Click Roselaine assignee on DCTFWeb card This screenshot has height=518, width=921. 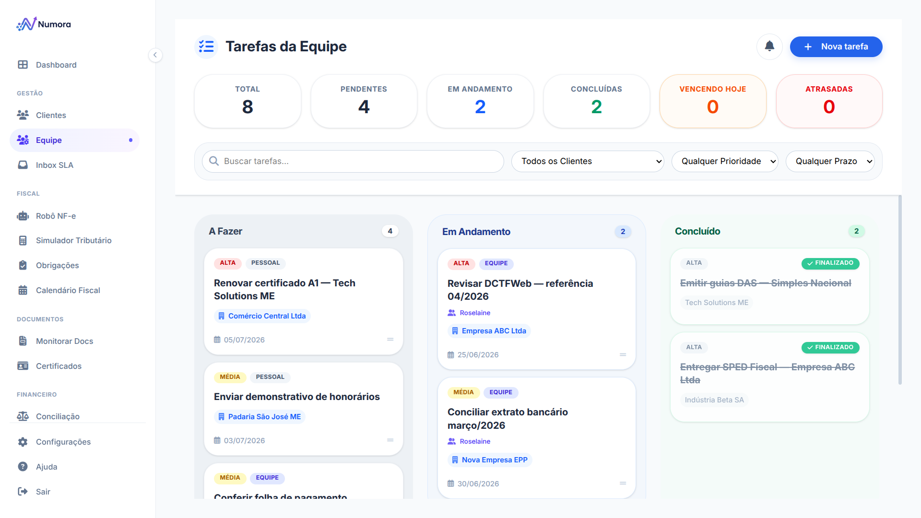[x=469, y=313]
